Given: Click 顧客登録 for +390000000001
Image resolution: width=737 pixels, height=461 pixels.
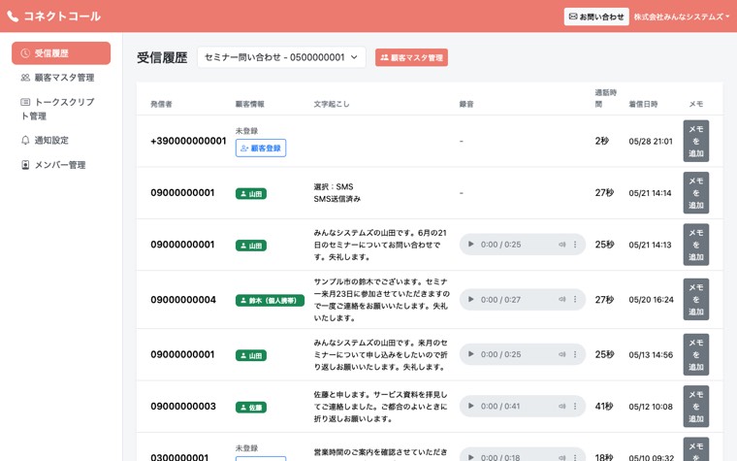Looking at the screenshot, I should click(261, 148).
